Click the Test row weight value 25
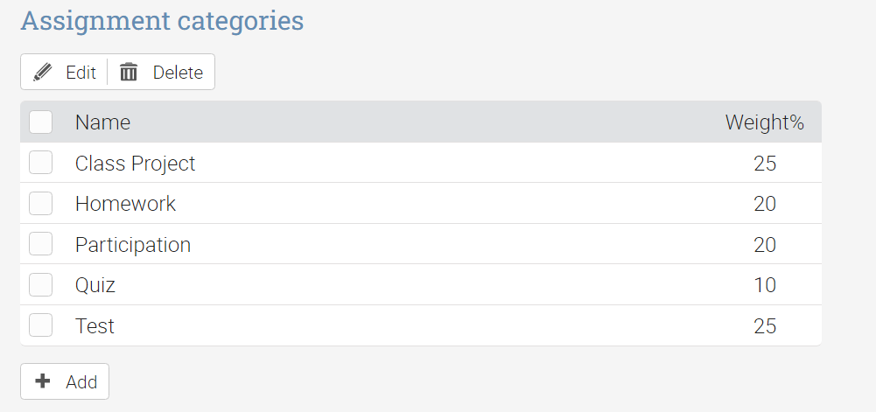Viewport: 876px width, 412px height. click(765, 326)
